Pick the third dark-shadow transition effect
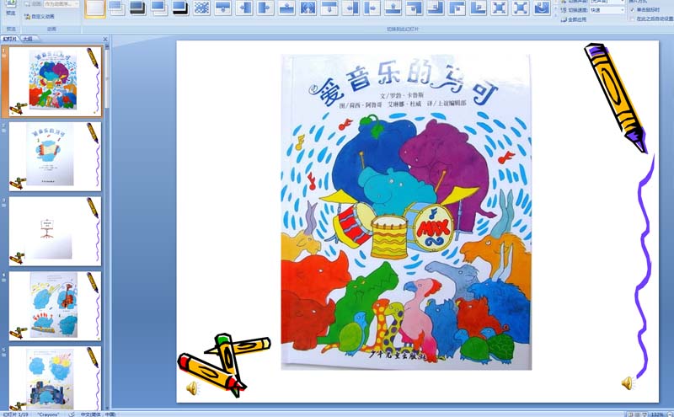The image size is (674, 417). (137, 8)
